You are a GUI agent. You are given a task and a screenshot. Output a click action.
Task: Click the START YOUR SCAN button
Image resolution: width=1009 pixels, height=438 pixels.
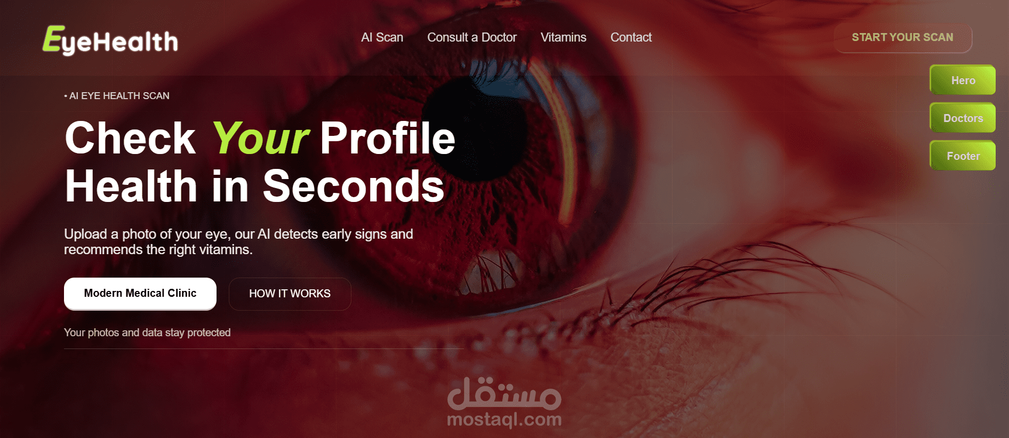tap(902, 38)
